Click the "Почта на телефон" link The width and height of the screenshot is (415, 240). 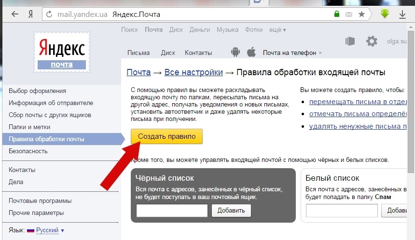(x=289, y=53)
